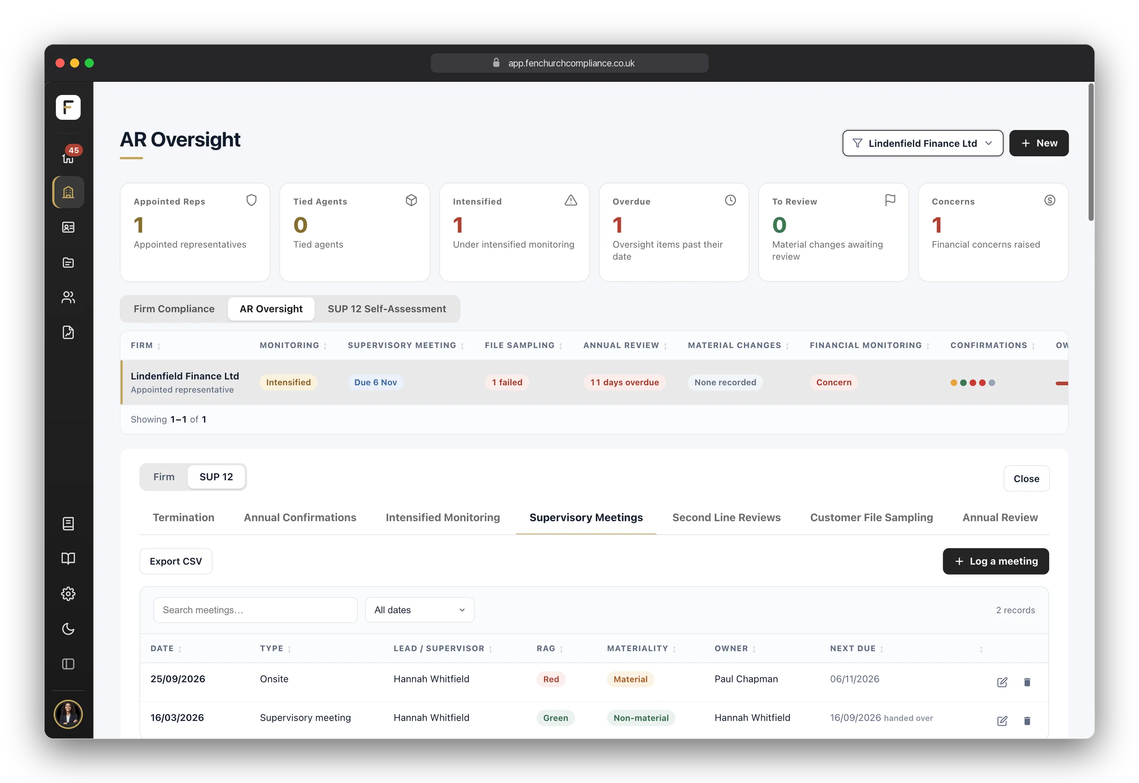Delete the 25/09/2026 Onsite meeting

point(1027,682)
